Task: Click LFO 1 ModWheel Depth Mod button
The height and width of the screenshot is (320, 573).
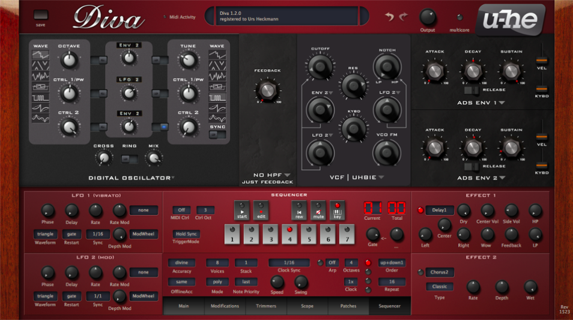Action: pyautogui.click(x=143, y=234)
